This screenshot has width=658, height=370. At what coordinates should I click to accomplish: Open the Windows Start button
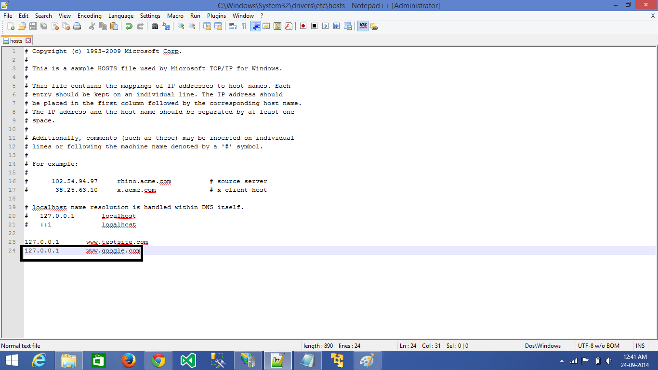click(12, 360)
